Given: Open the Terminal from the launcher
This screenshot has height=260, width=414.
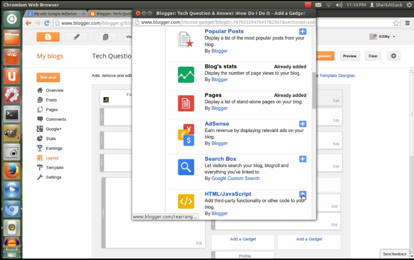Looking at the screenshot, I should [12, 114].
